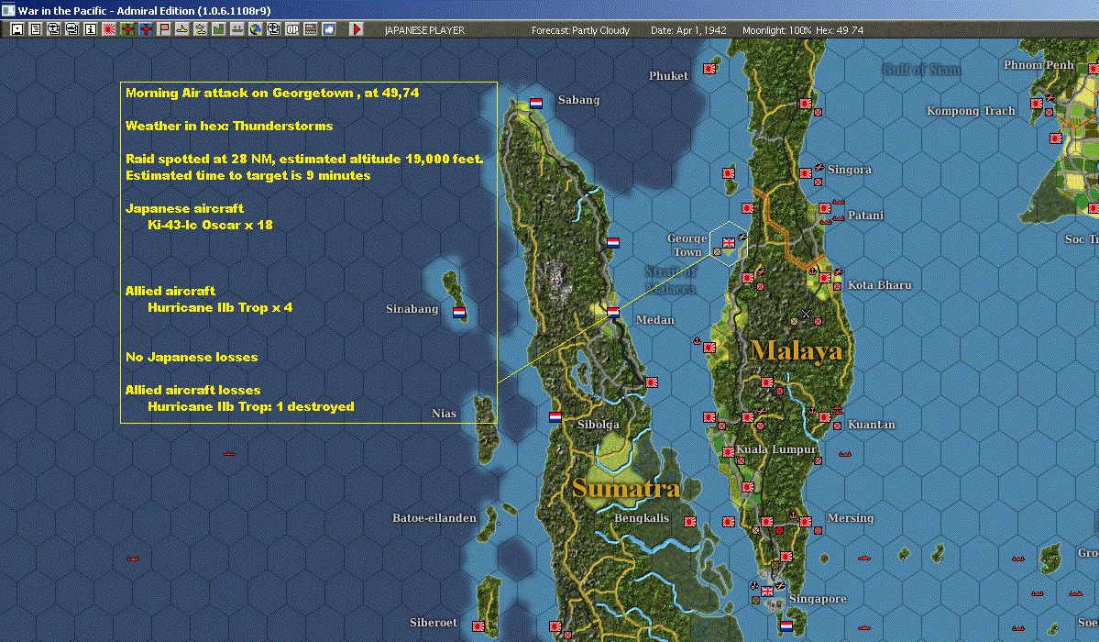Image resolution: width=1099 pixels, height=642 pixels.
Task: Click the 'Nias' island label
Action: click(444, 414)
